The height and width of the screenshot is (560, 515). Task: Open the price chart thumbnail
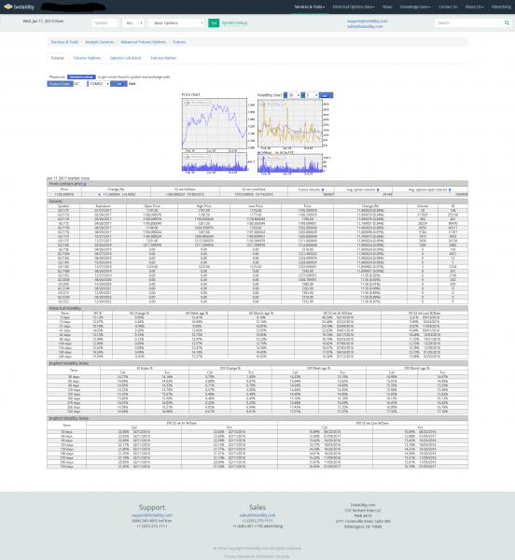pos(215,123)
